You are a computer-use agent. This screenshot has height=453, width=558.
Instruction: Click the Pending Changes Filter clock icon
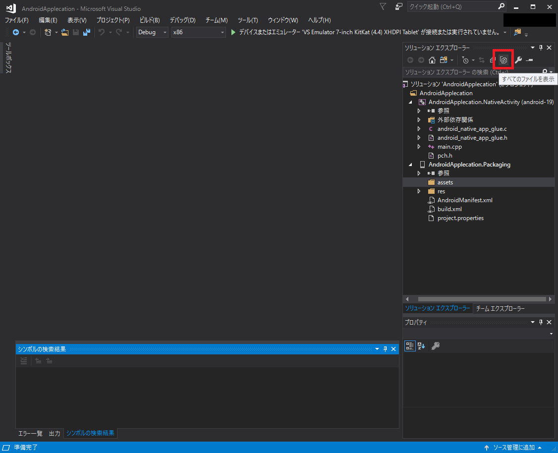tap(465, 60)
